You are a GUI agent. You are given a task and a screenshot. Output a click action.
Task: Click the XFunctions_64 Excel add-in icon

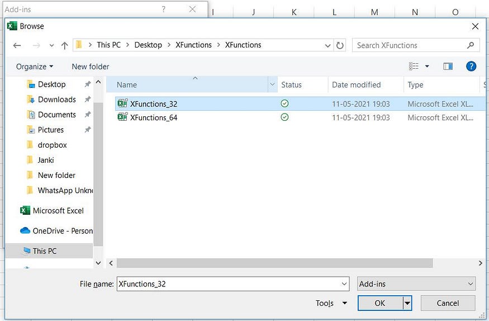(122, 117)
